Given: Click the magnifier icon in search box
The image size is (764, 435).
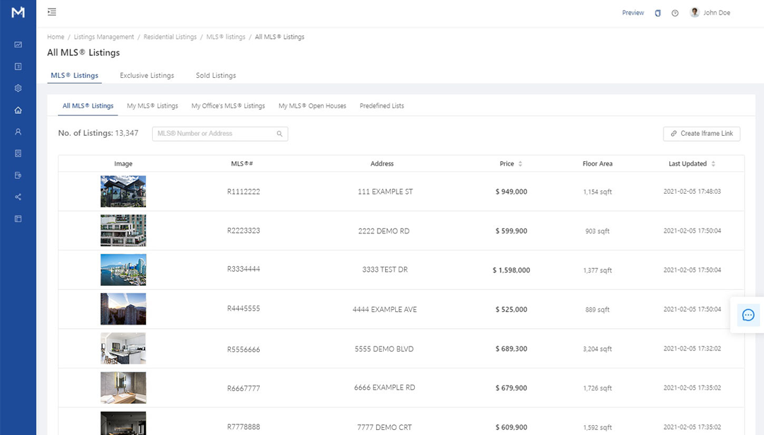Looking at the screenshot, I should [280, 134].
